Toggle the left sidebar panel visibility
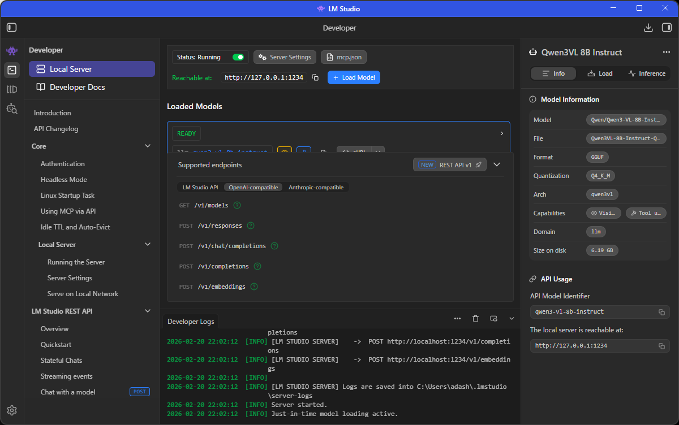 tap(12, 28)
